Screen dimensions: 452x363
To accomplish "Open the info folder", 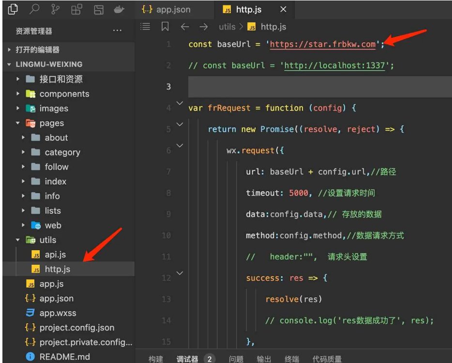I will coord(69,196).
